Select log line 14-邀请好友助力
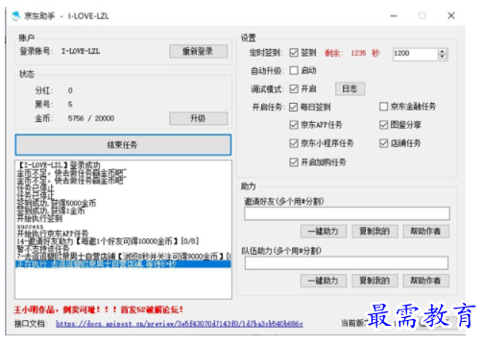Image resolution: width=484 pixels, height=346 pixels. [x=108, y=241]
